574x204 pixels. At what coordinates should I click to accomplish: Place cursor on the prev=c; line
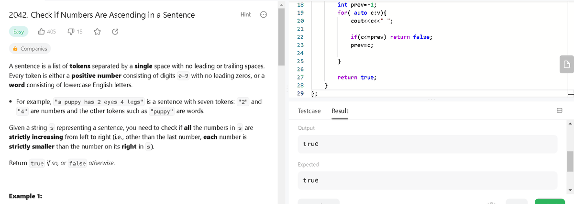click(362, 45)
